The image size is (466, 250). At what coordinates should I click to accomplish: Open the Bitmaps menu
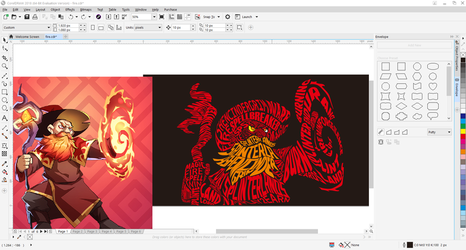click(x=86, y=10)
